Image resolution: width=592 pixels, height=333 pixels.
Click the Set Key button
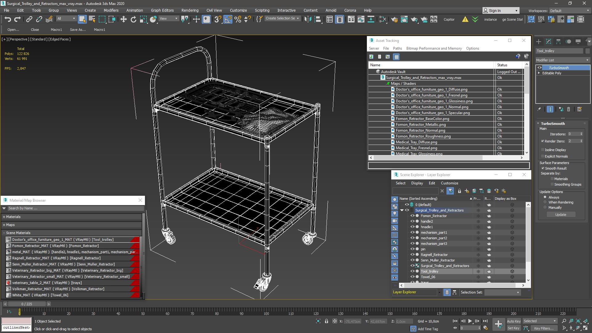click(x=513, y=328)
